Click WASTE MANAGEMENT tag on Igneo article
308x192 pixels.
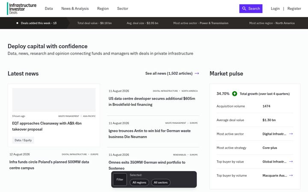tap(175, 123)
